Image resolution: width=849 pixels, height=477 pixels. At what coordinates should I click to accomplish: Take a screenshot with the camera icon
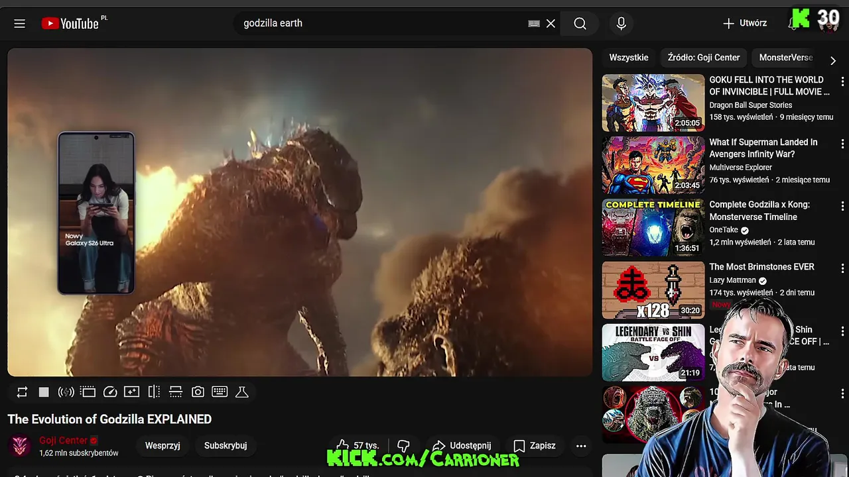(x=198, y=392)
